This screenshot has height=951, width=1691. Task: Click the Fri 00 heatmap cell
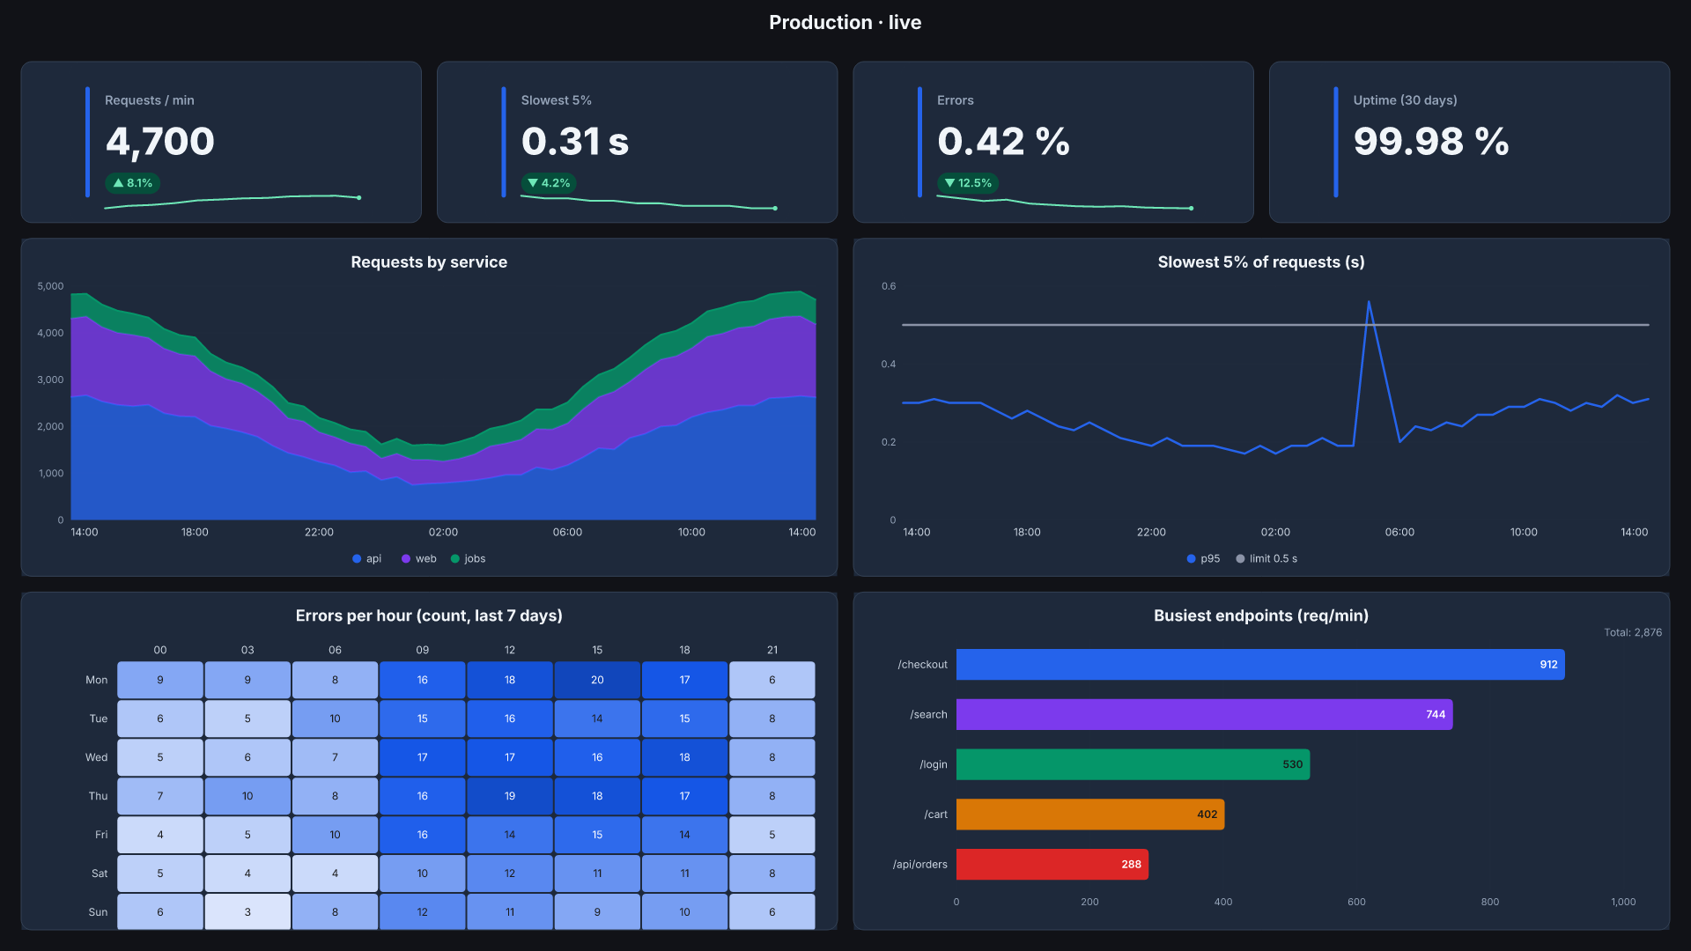(x=160, y=835)
